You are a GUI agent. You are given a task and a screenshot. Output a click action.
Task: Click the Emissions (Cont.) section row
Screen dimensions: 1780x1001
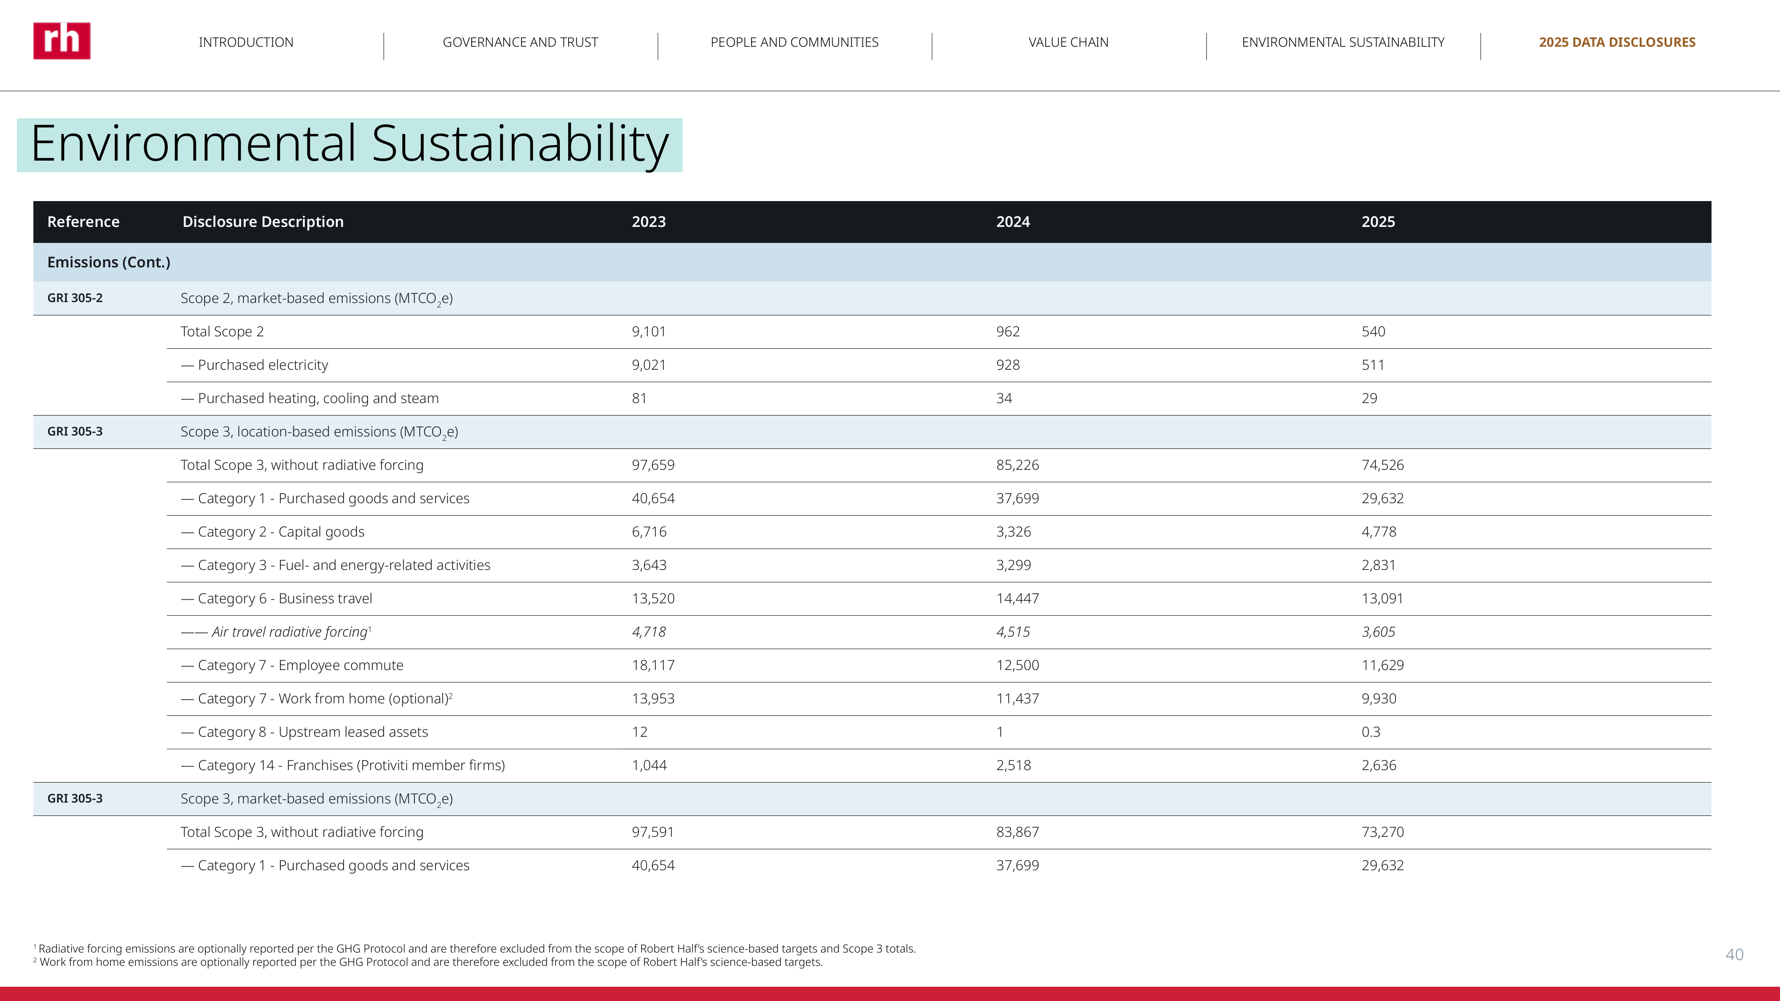872,262
